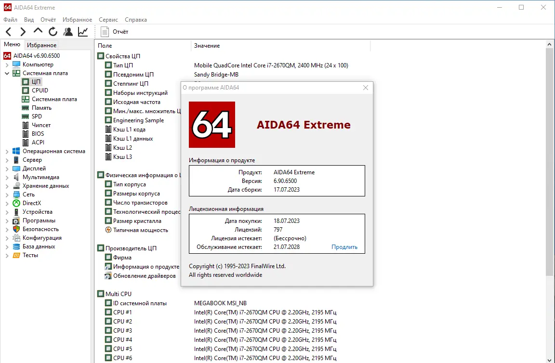Open Системная плата sub-item under motherboard
555x363 pixels.
click(x=54, y=99)
